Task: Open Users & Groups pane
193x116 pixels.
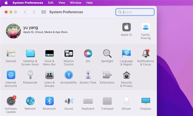Action: click(49, 75)
